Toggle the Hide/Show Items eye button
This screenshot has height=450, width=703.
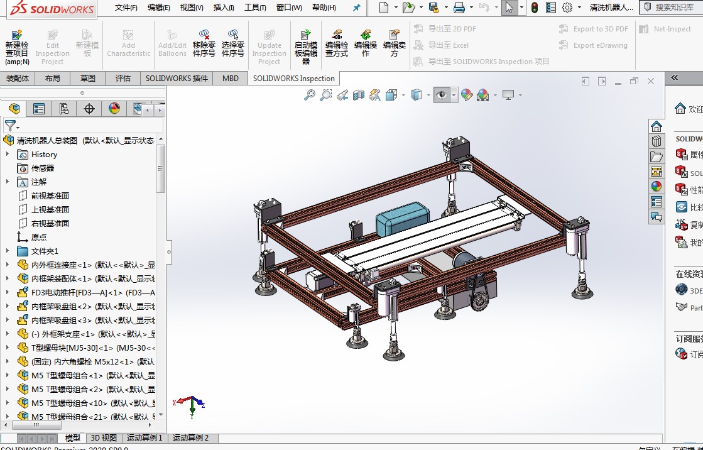442,95
